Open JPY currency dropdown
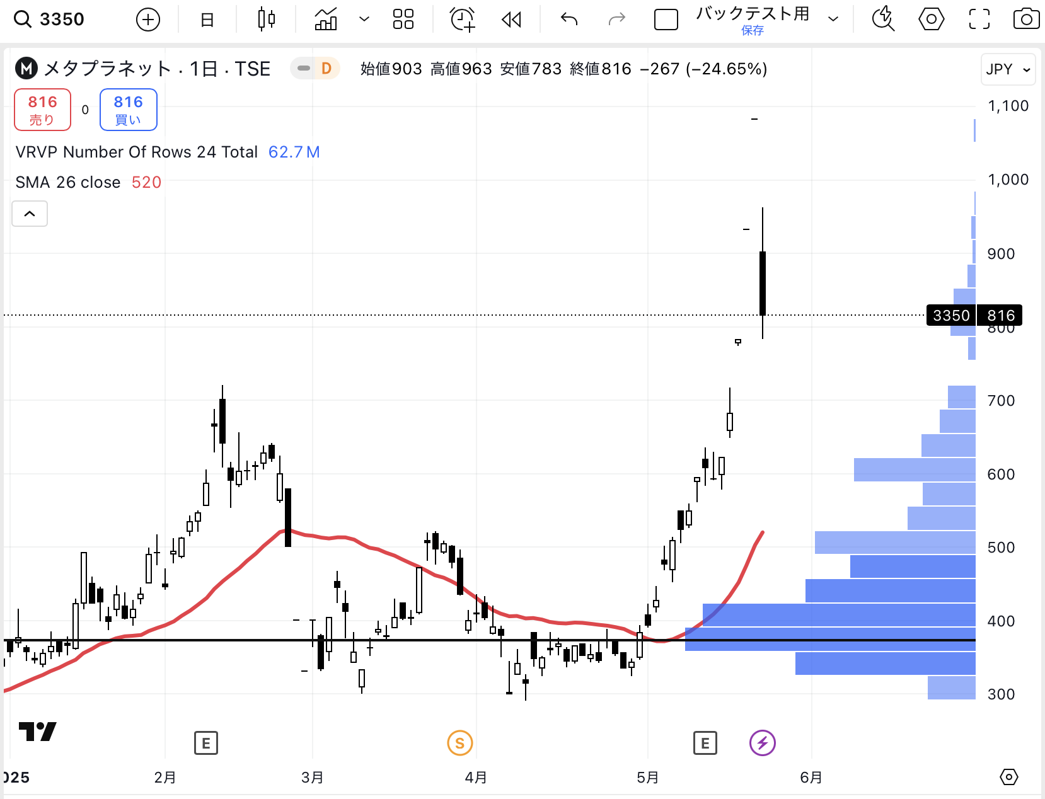 click(1008, 69)
